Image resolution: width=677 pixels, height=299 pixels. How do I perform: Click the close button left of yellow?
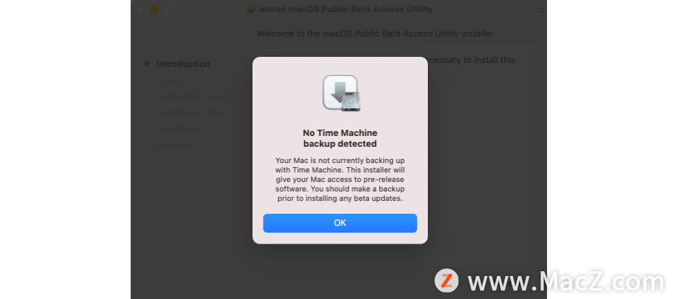[140, 9]
